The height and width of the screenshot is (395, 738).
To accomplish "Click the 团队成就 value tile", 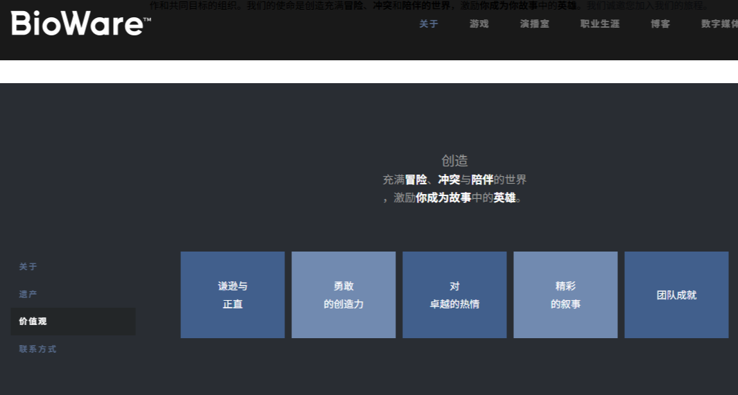I will click(x=676, y=295).
